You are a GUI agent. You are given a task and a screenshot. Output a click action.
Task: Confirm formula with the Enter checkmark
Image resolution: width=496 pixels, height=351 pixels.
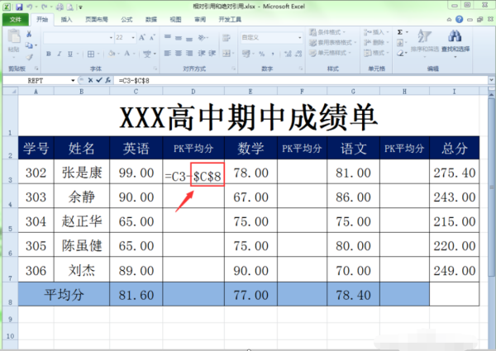[98, 80]
